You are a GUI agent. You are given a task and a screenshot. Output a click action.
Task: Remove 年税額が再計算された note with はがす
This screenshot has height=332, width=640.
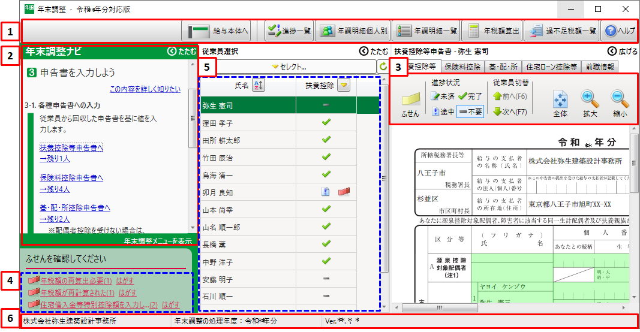(127, 293)
